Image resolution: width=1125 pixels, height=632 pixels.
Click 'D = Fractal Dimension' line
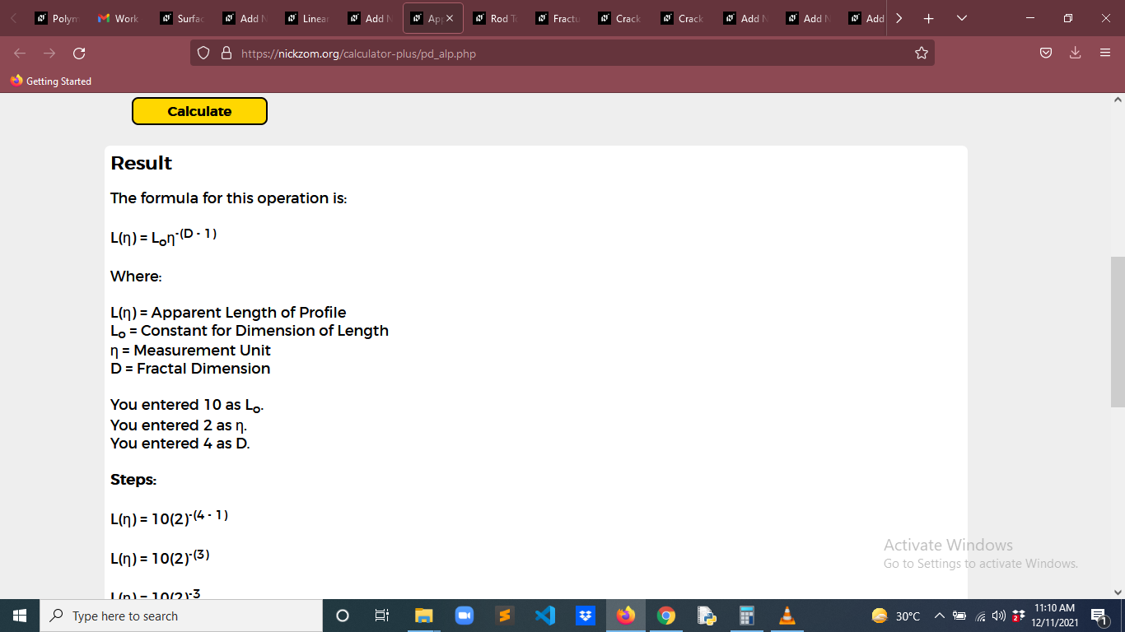click(x=190, y=369)
